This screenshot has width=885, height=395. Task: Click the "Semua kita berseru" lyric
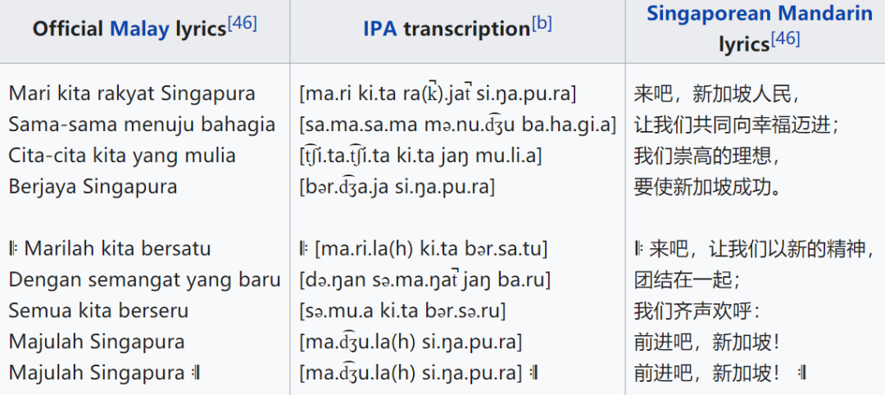point(98,311)
